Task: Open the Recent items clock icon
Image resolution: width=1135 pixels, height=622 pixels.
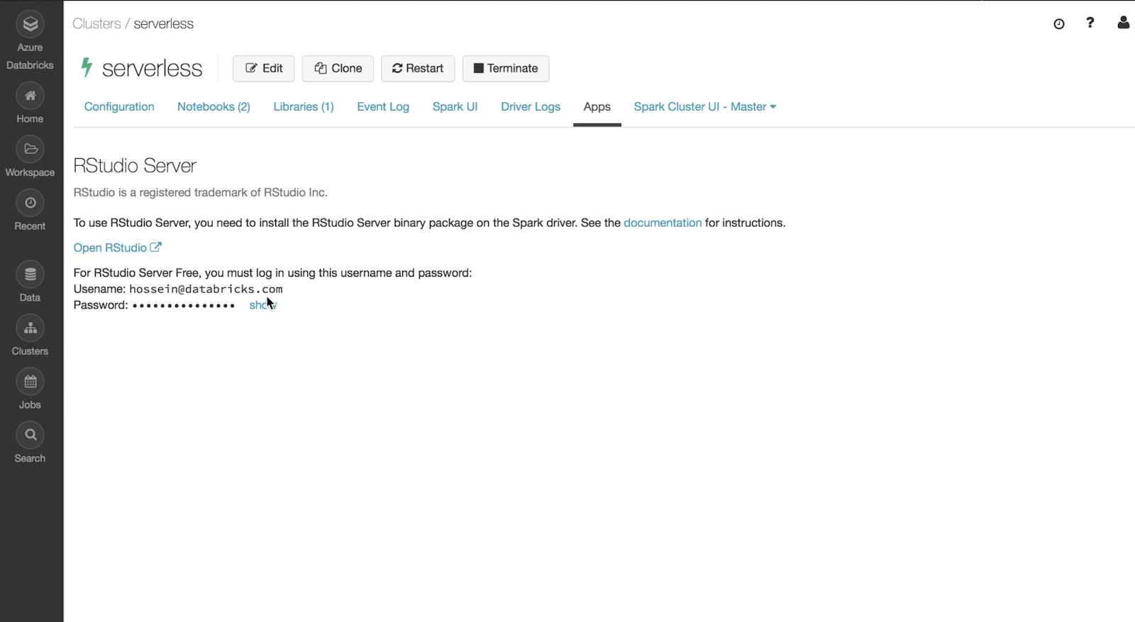Action: [30, 204]
